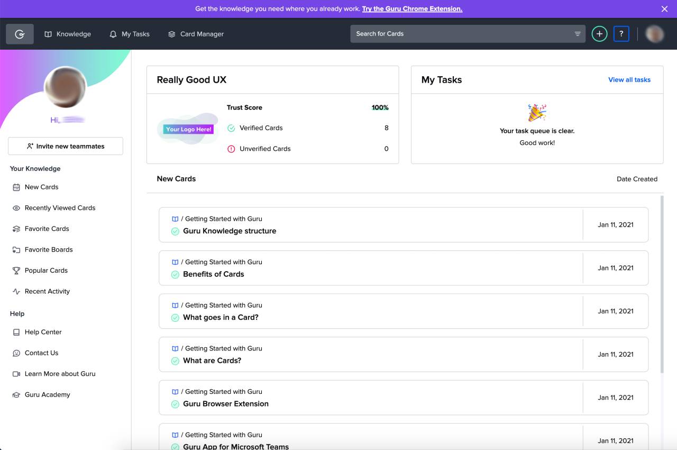Open Contact Us link
677x450 pixels.
point(35,353)
